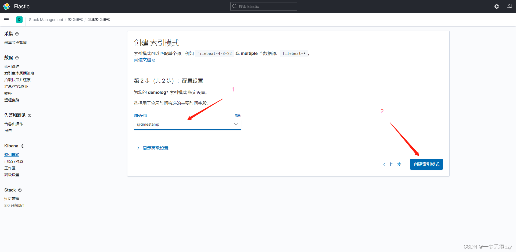The height and width of the screenshot is (252, 516).
Task: Click the help icon next to 采集
Action: pos(17,34)
